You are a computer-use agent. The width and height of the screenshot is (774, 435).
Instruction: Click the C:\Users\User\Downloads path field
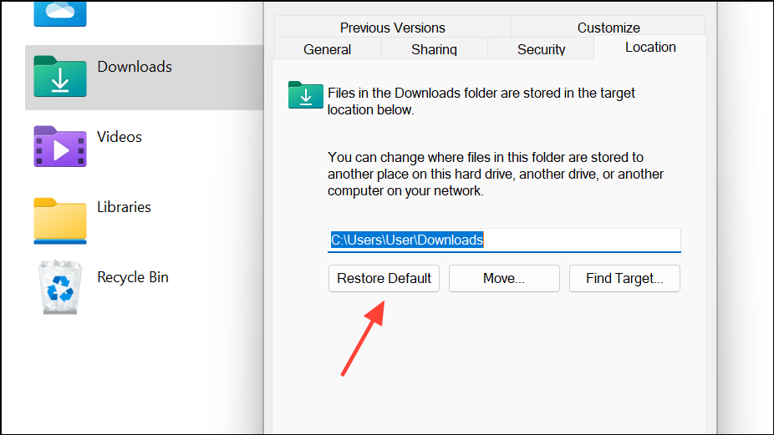(x=504, y=240)
